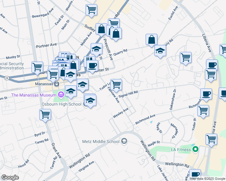The image size is (226, 181).
Task: Click the Osbourn High School label
Action: pyautogui.click(x=62, y=104)
